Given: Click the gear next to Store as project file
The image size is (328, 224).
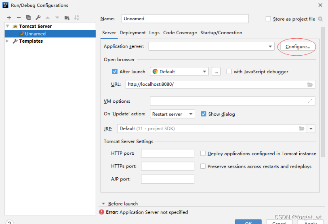Looking at the screenshot, I should [x=320, y=19].
